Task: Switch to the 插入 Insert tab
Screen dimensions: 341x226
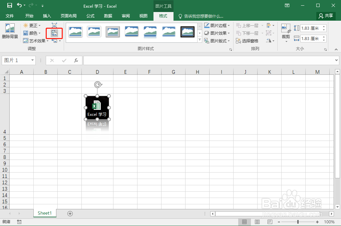Action: (47, 16)
